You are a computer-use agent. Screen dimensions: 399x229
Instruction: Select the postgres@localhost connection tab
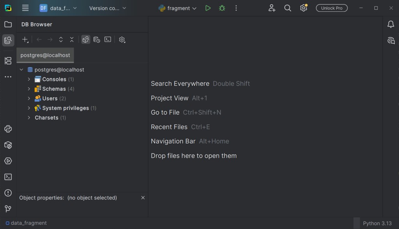click(x=45, y=55)
